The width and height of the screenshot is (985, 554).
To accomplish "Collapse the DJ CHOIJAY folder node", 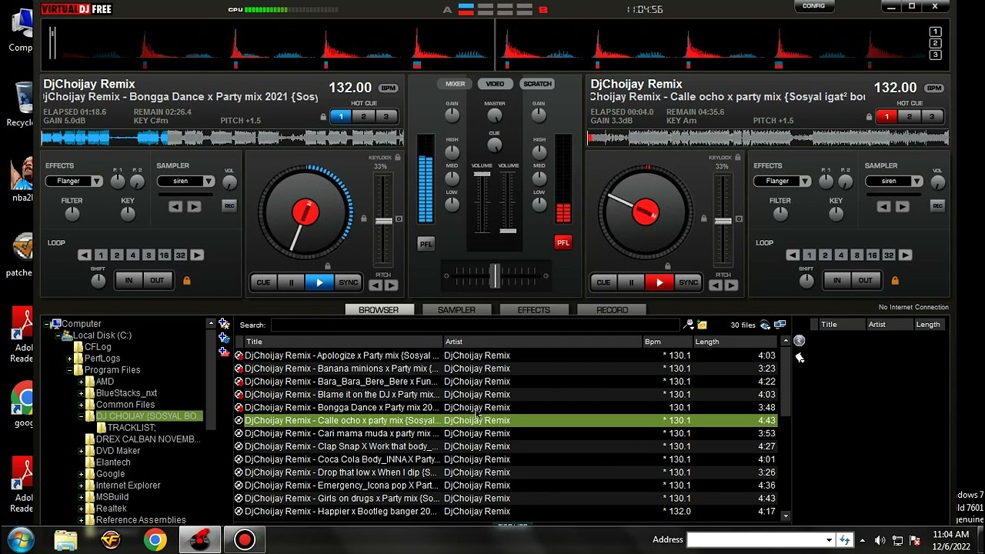I will [x=81, y=416].
